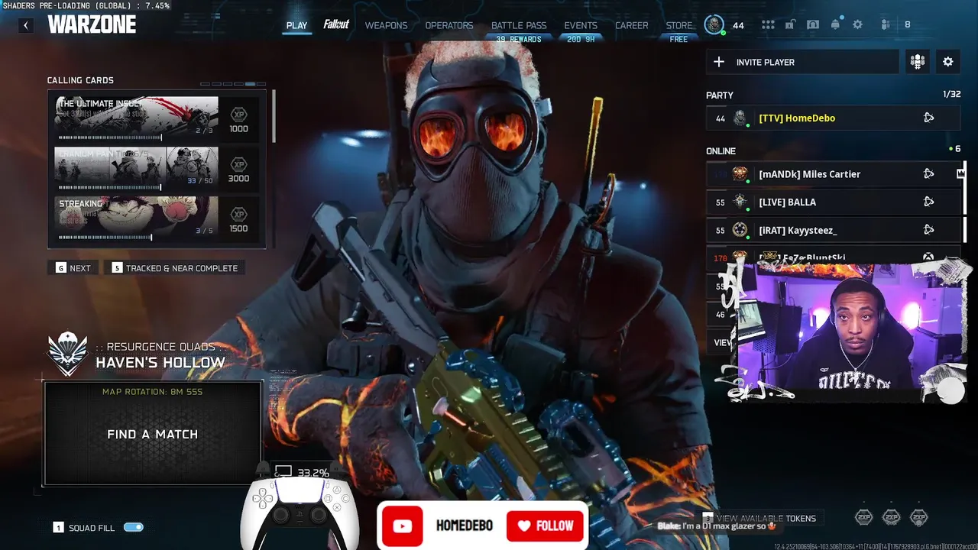Click the YouTube icon on stream overlay
The height and width of the screenshot is (550, 978).
click(403, 526)
